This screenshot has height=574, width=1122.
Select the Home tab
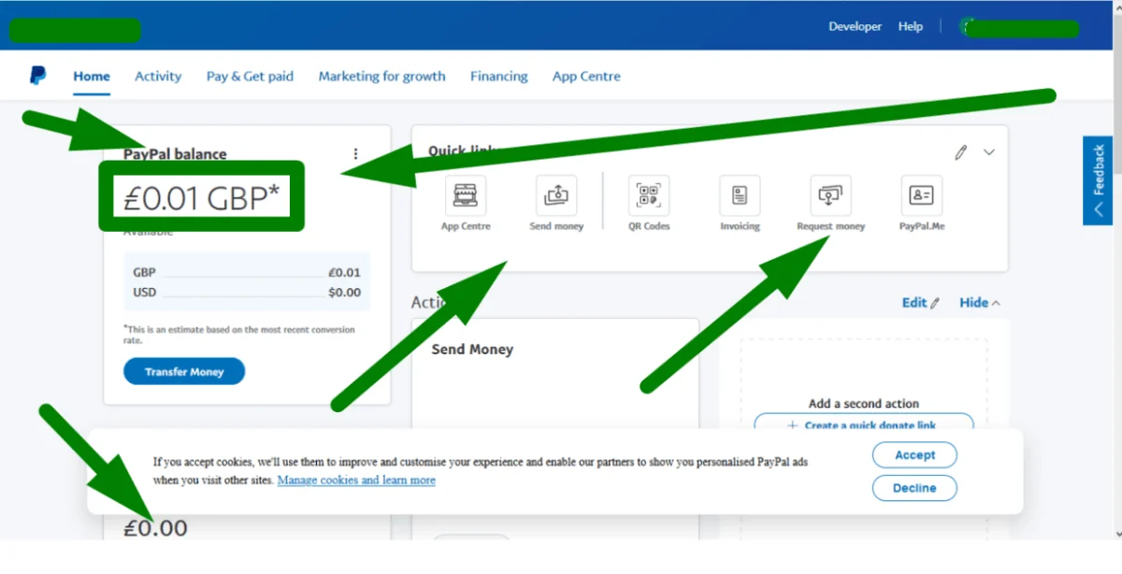92,77
